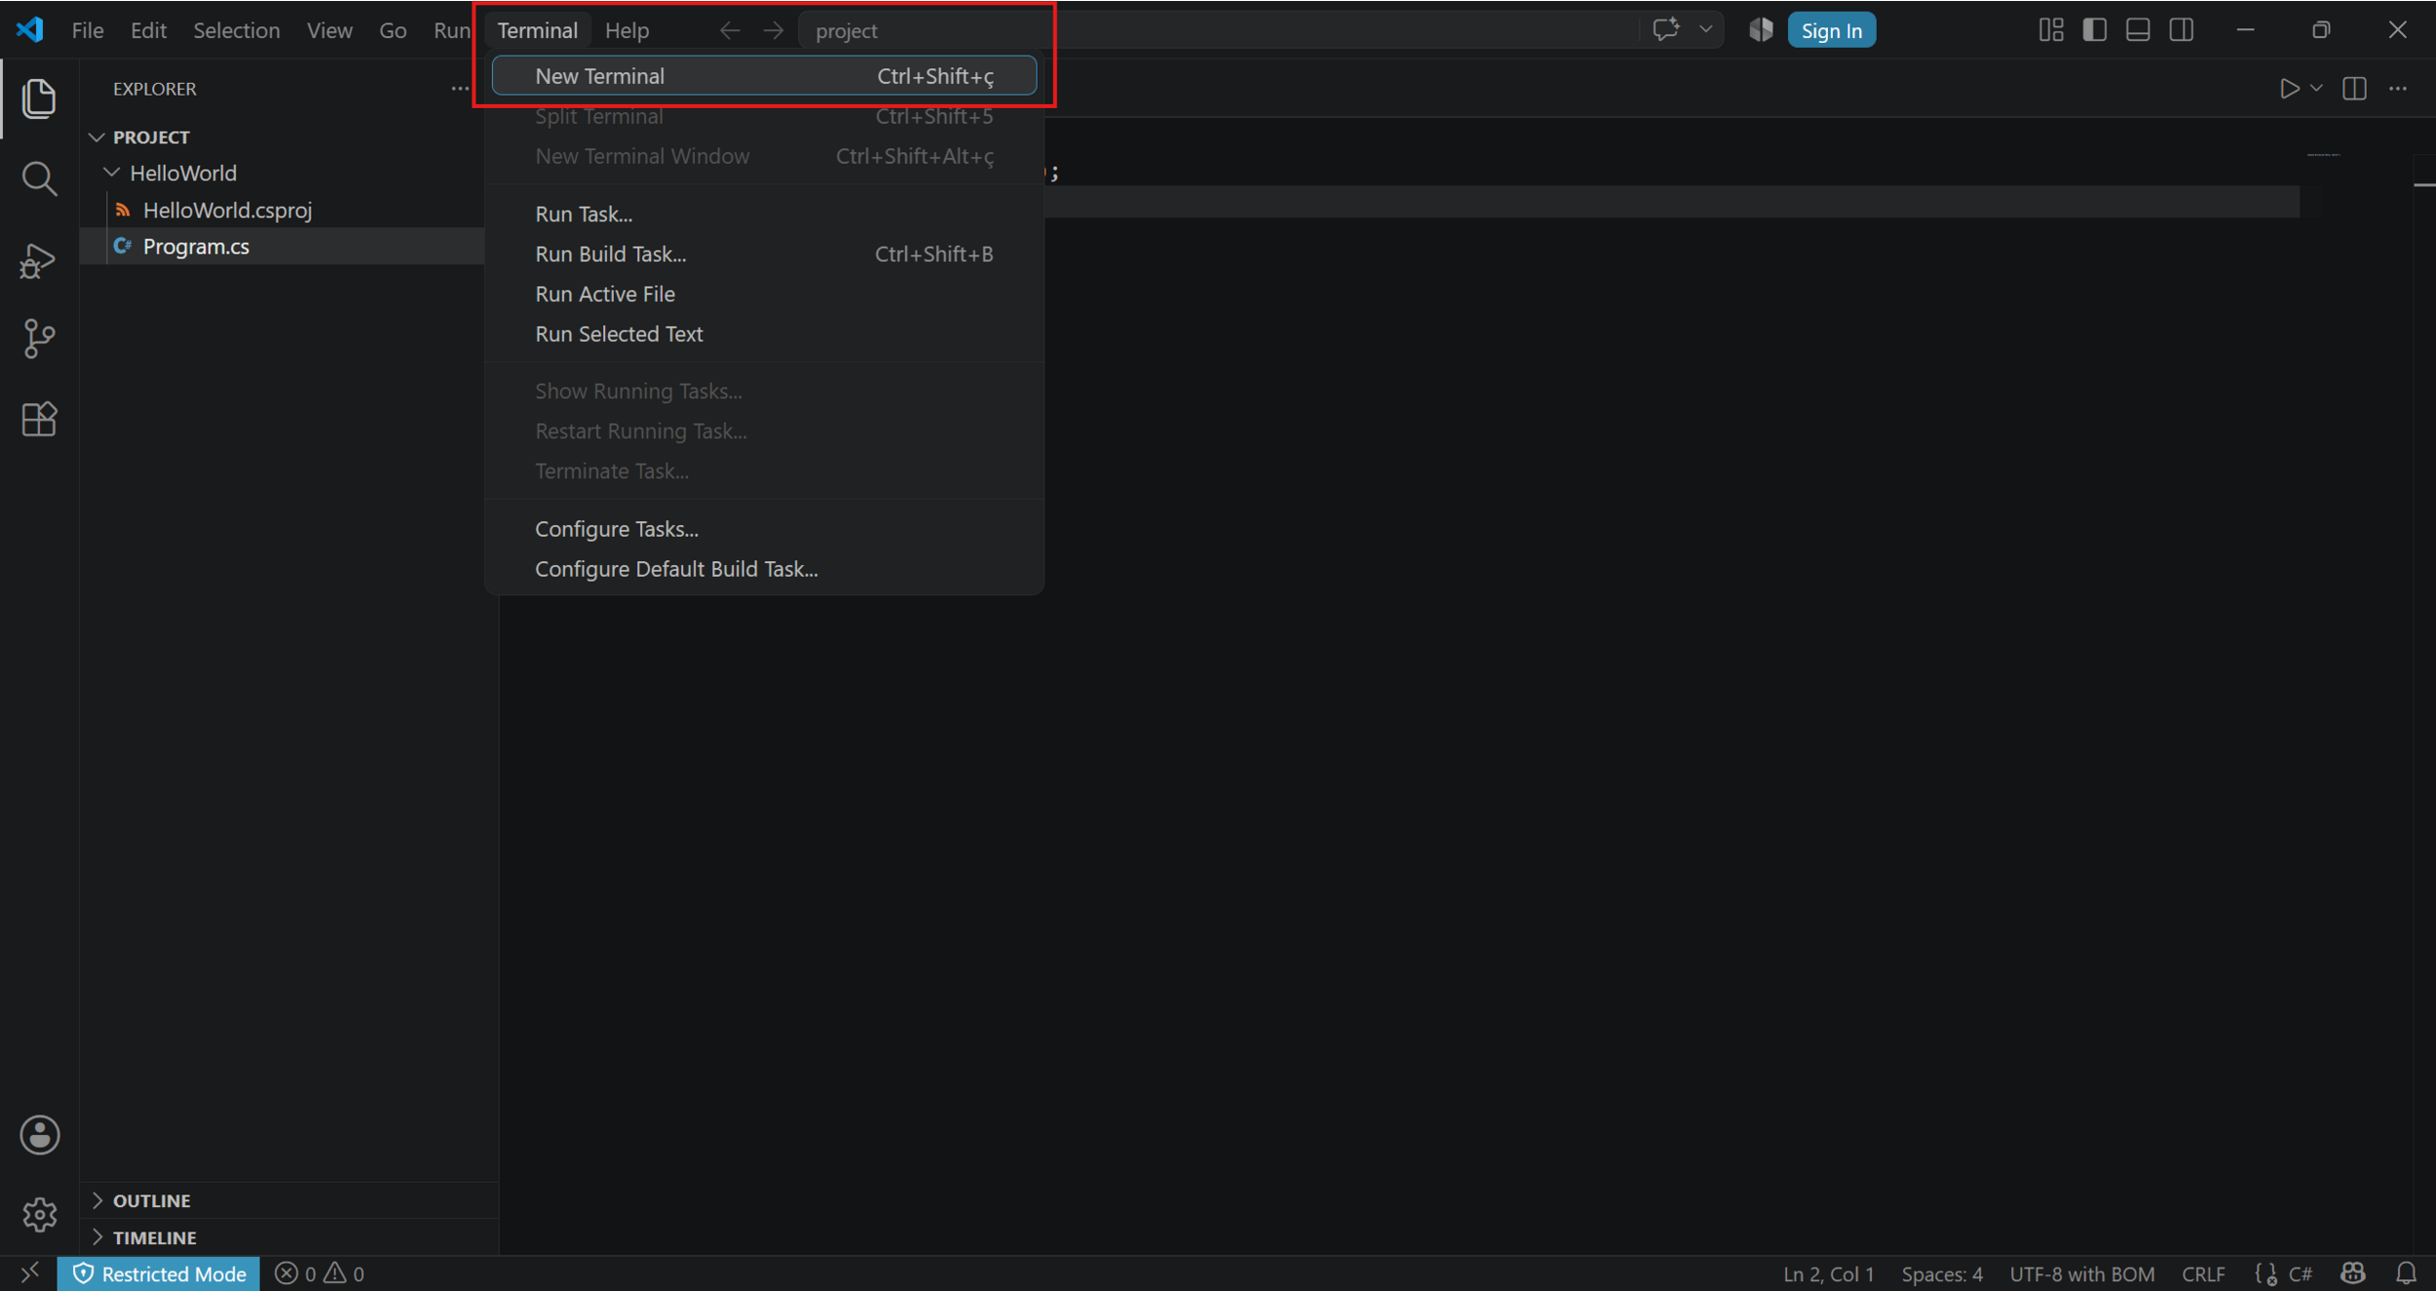Open HelloWorld.csproj in the explorer tree
The width and height of the screenshot is (2436, 1291).
pyautogui.click(x=227, y=210)
